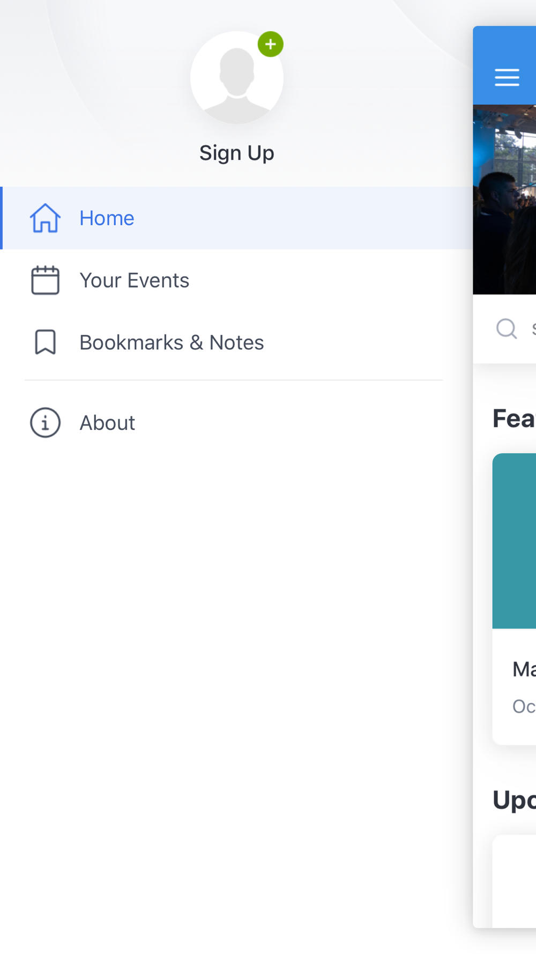Tap the featured event title text
The image size is (536, 954).
[x=524, y=669]
